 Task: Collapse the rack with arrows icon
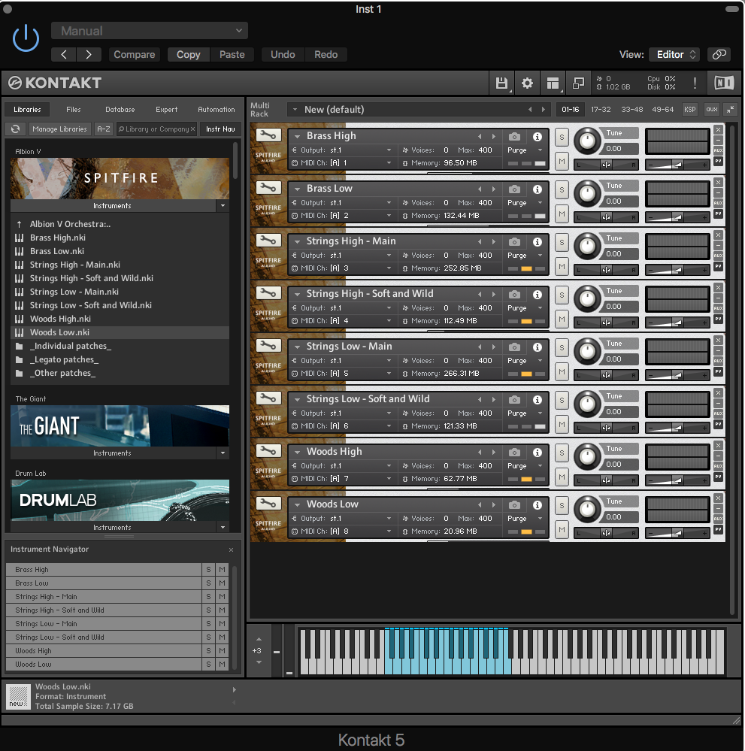click(730, 110)
